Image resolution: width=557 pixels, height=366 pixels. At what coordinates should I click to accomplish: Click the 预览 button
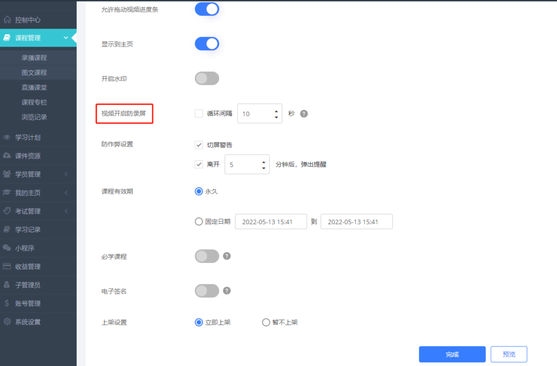(x=509, y=354)
